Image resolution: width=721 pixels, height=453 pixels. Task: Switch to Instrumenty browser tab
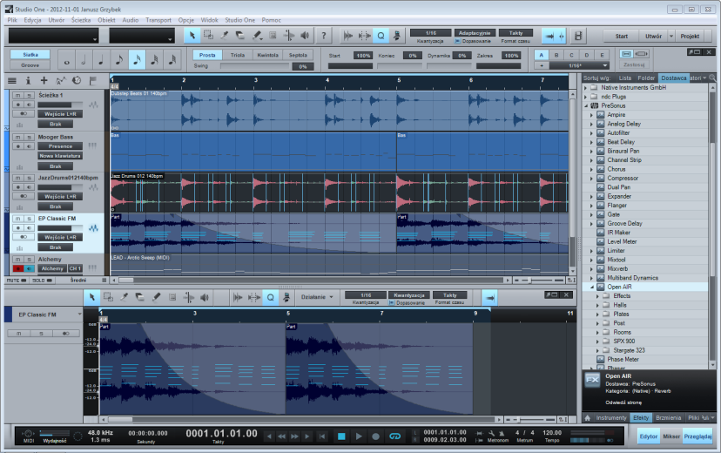pyautogui.click(x=611, y=417)
